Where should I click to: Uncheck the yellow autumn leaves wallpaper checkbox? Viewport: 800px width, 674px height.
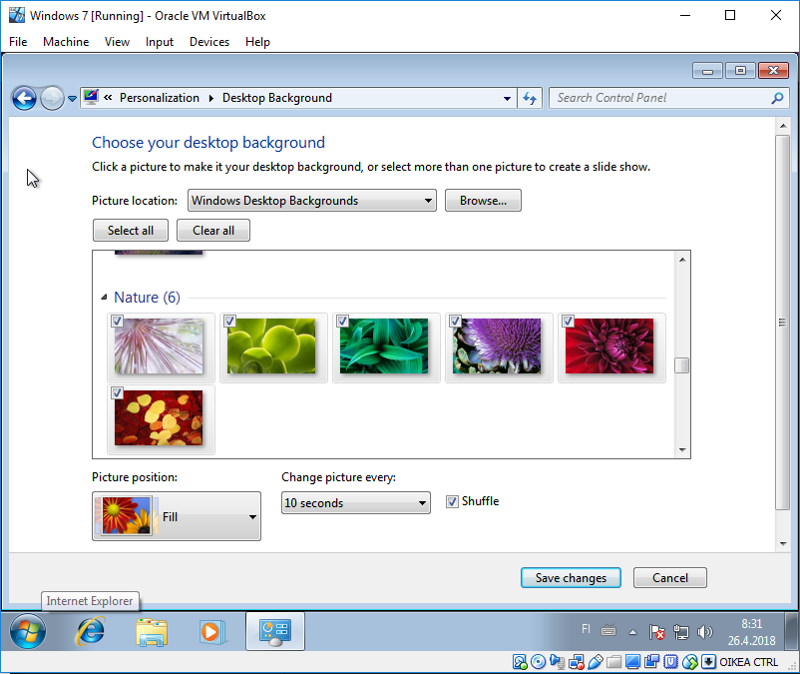coord(117,392)
